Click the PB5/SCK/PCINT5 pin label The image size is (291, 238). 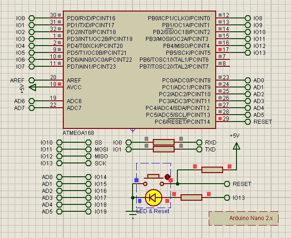pos(188,53)
